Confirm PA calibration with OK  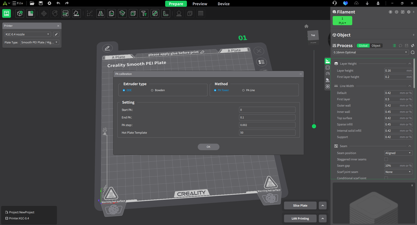point(208,147)
